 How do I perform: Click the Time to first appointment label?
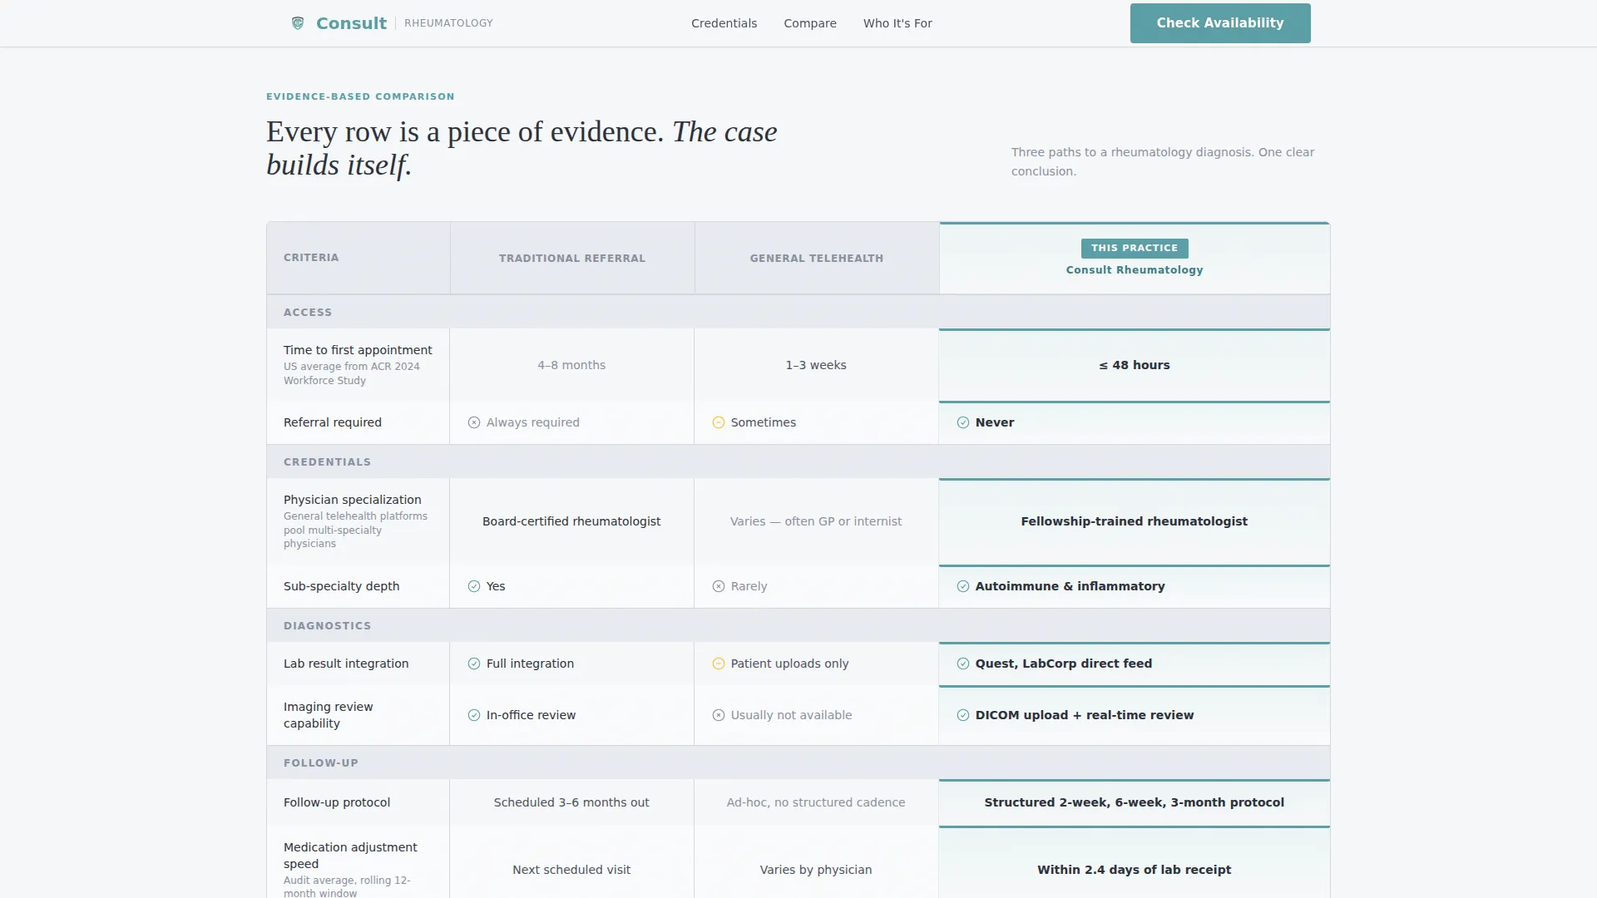358,350
